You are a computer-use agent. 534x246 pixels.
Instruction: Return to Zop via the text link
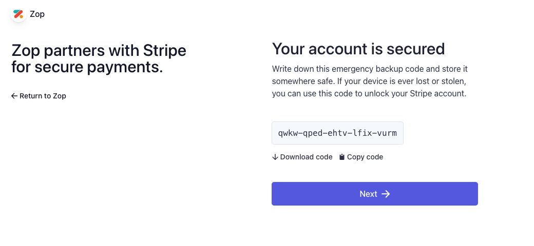(x=43, y=96)
